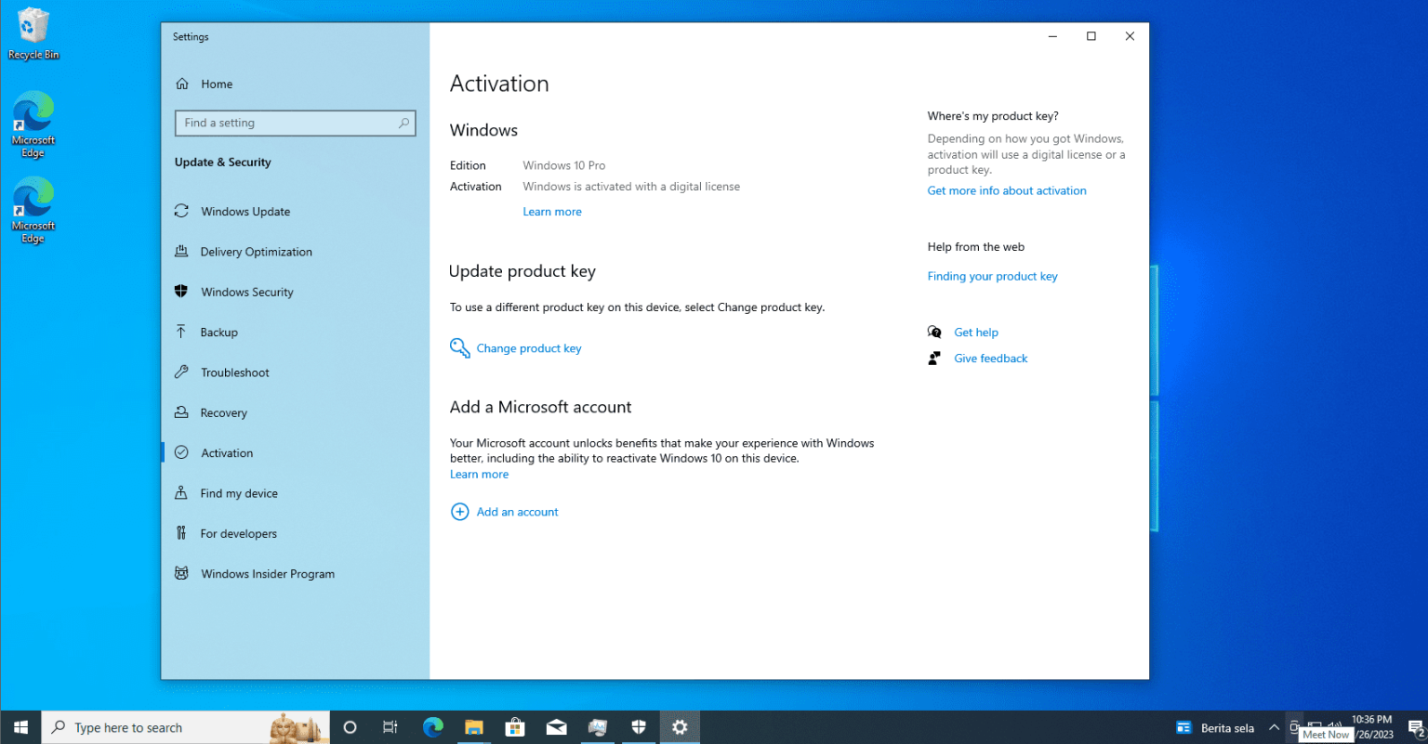1428x744 pixels.
Task: Select Troubleshoot in the Settings sidebar
Action: 233,372
